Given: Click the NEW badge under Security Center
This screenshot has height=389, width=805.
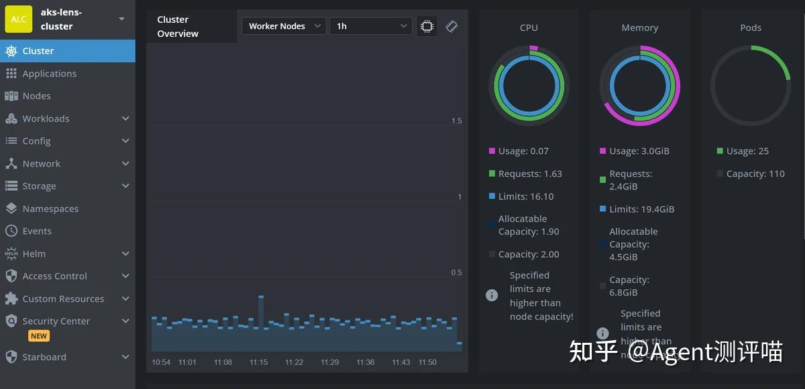Looking at the screenshot, I should pyautogui.click(x=39, y=336).
